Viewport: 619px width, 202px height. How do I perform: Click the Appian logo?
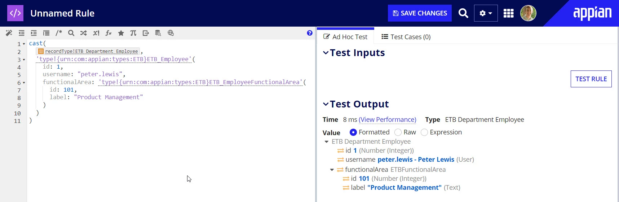point(592,13)
